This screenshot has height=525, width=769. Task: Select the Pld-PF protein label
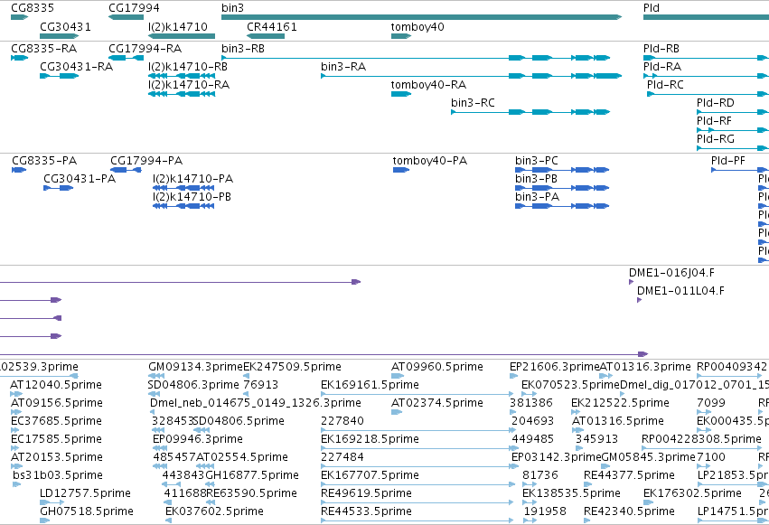pyautogui.click(x=727, y=161)
